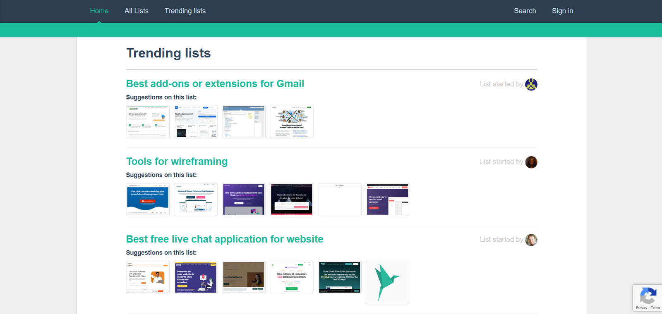Open 'Overwhelmed by too many to-dos' thumbnail

click(291, 199)
